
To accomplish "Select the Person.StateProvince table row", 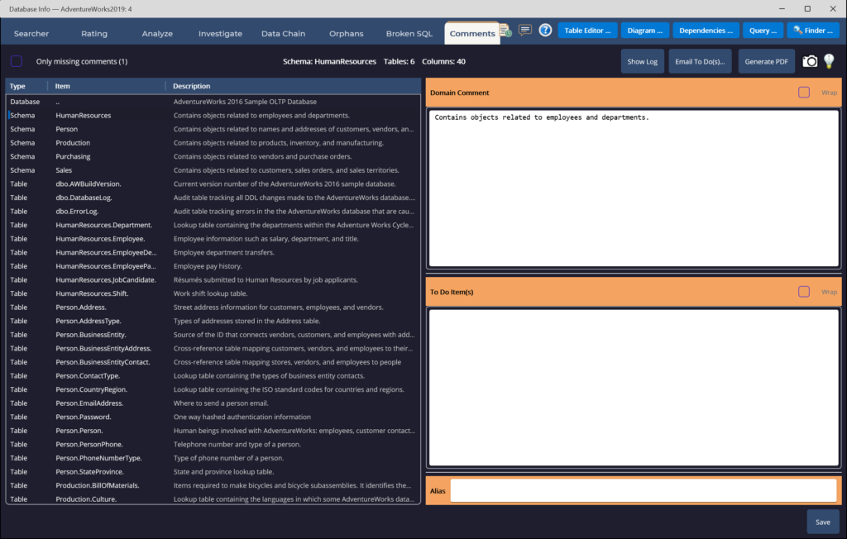I will coord(213,472).
